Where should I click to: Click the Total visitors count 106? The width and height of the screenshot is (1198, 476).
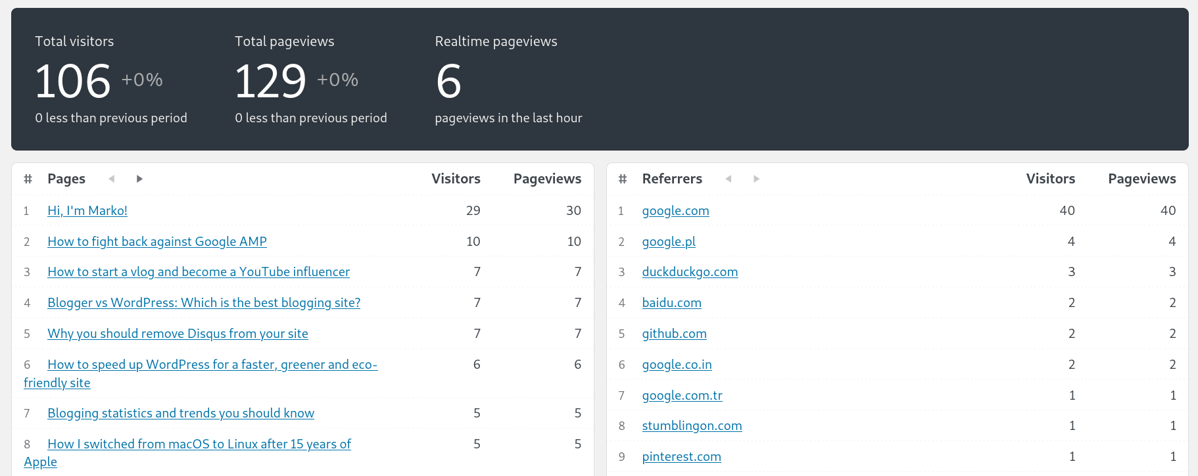(x=73, y=82)
